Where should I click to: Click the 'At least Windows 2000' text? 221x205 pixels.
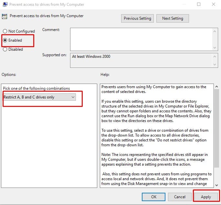tap(91, 56)
